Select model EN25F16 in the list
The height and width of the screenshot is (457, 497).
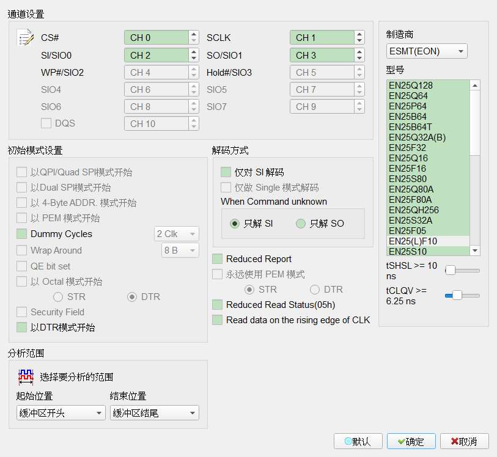coord(428,169)
